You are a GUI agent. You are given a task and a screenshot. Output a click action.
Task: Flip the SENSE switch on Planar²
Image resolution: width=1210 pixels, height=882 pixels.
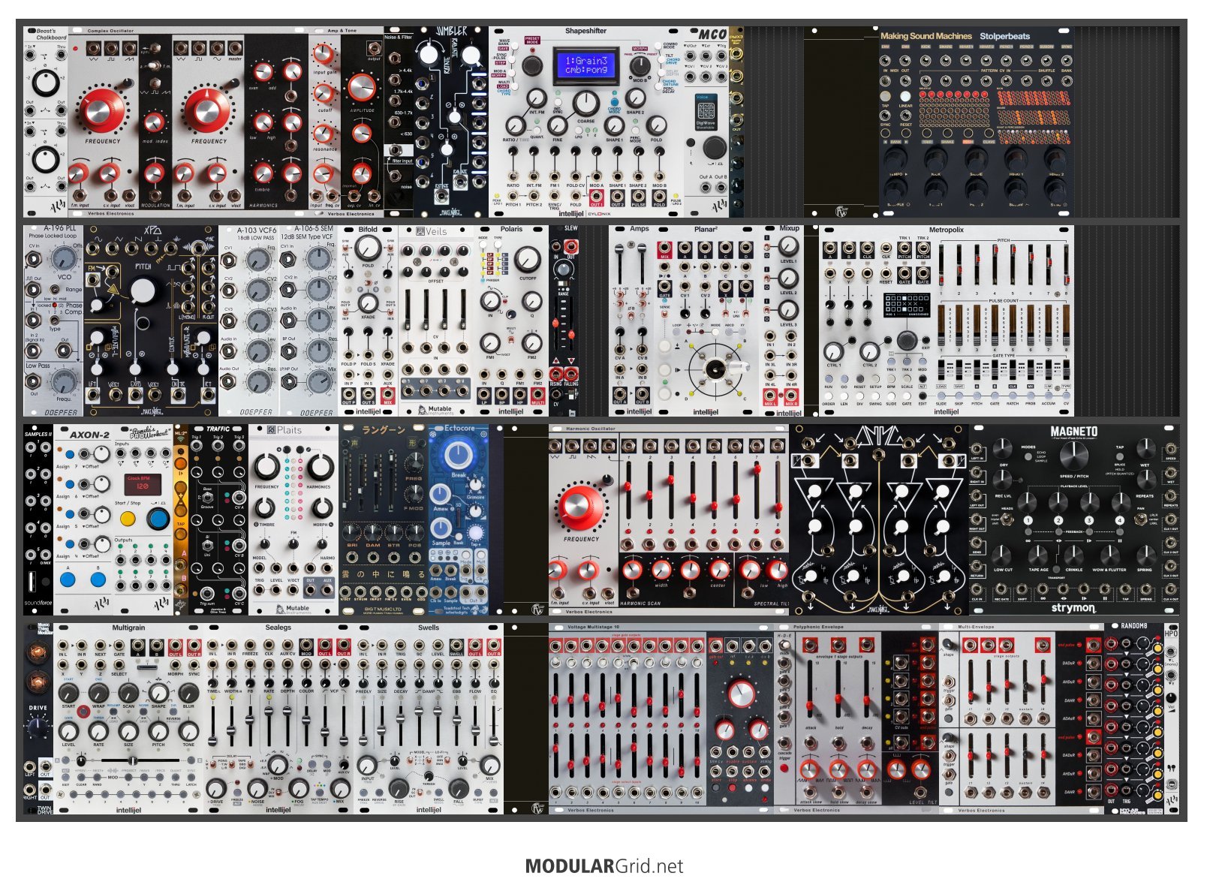pyautogui.click(x=664, y=315)
